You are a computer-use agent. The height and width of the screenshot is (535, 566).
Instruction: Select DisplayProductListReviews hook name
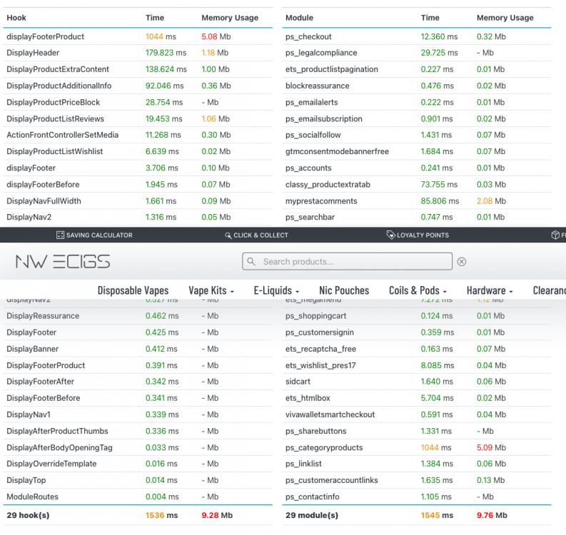pyautogui.click(x=55, y=119)
